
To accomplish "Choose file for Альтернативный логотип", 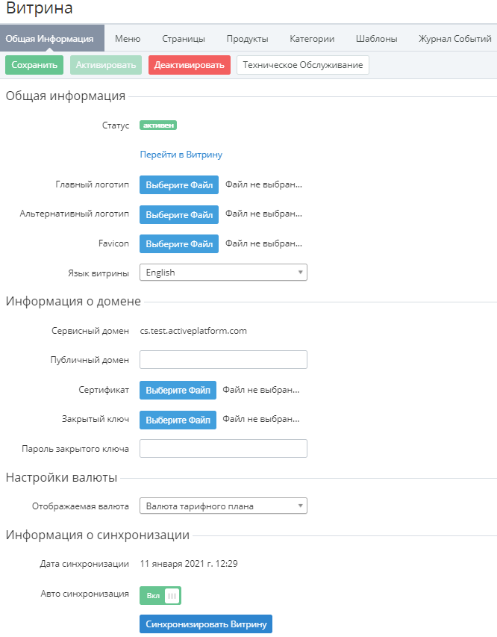I will pos(179,215).
